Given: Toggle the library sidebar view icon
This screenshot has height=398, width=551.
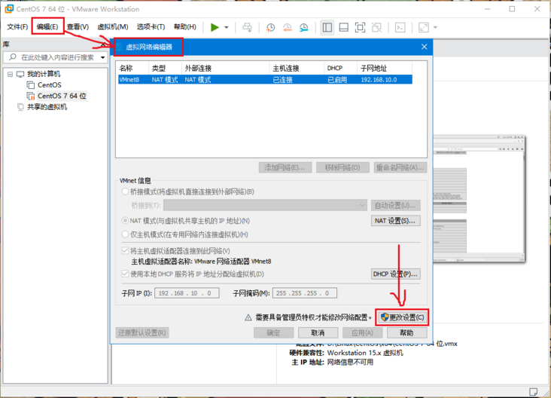Looking at the screenshot, I should (x=327, y=27).
